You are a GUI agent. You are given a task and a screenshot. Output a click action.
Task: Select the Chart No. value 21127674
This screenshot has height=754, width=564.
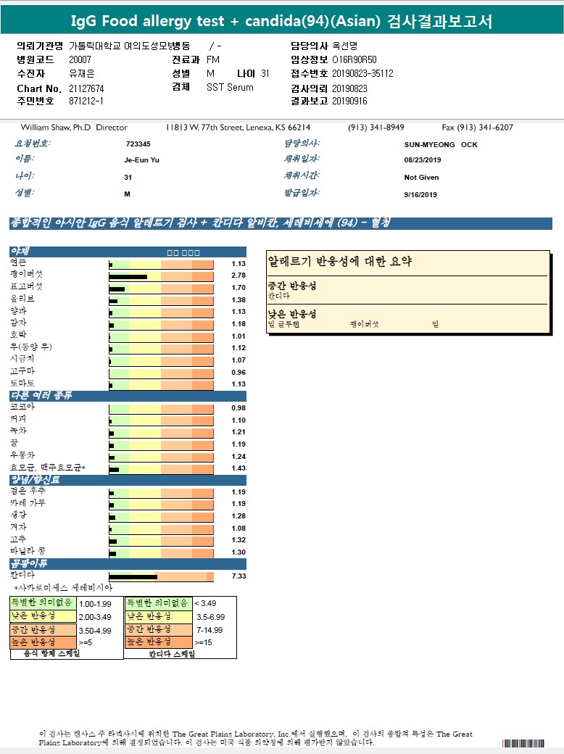pos(86,88)
